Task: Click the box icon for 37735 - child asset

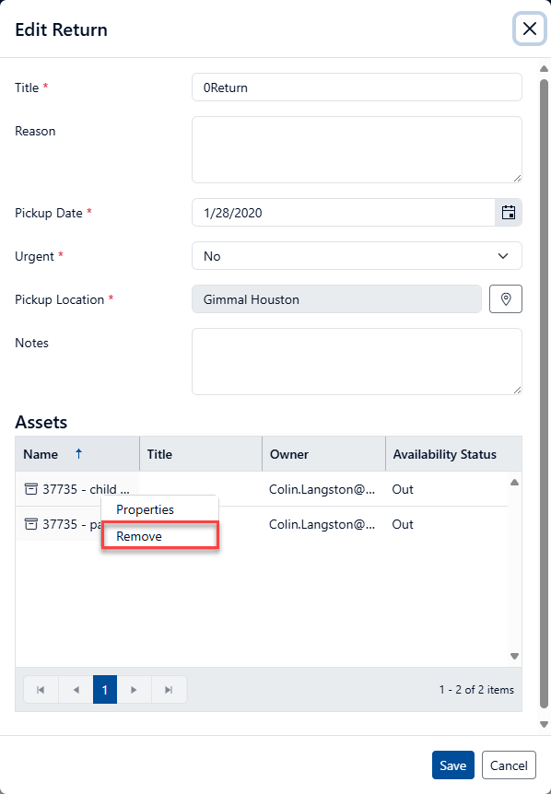Action: [x=31, y=489]
